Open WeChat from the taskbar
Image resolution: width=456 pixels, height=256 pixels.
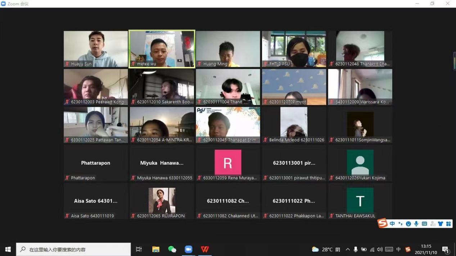coord(172,249)
